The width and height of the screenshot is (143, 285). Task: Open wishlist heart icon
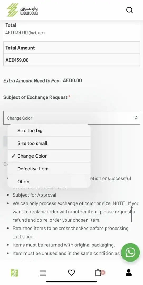point(71,272)
